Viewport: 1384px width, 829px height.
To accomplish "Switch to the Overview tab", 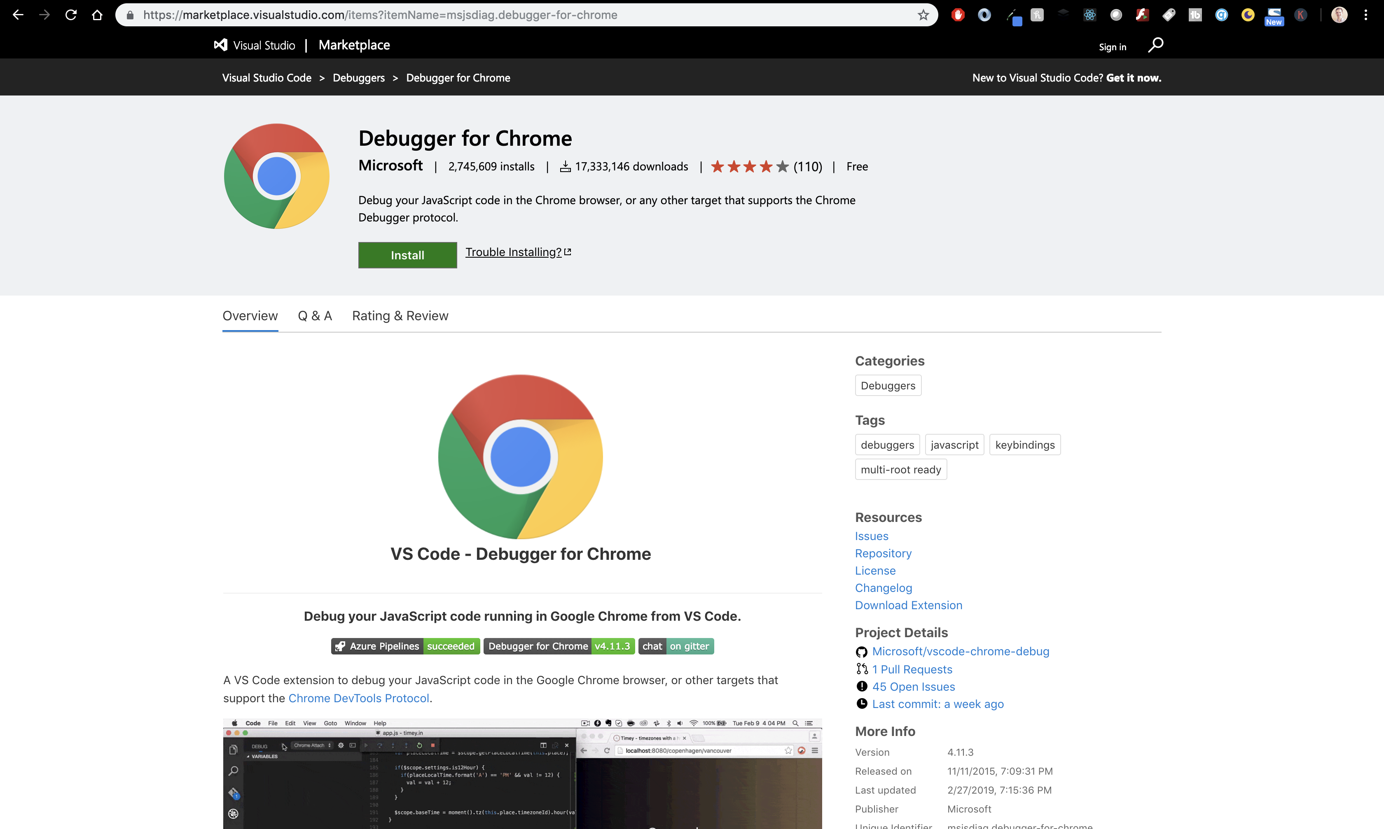I will pos(250,316).
